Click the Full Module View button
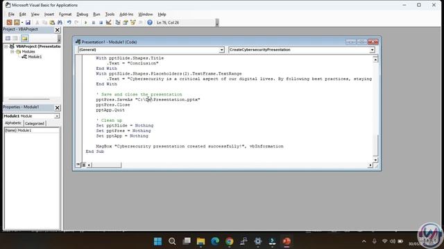The width and height of the screenshot is (444, 249). point(84,165)
